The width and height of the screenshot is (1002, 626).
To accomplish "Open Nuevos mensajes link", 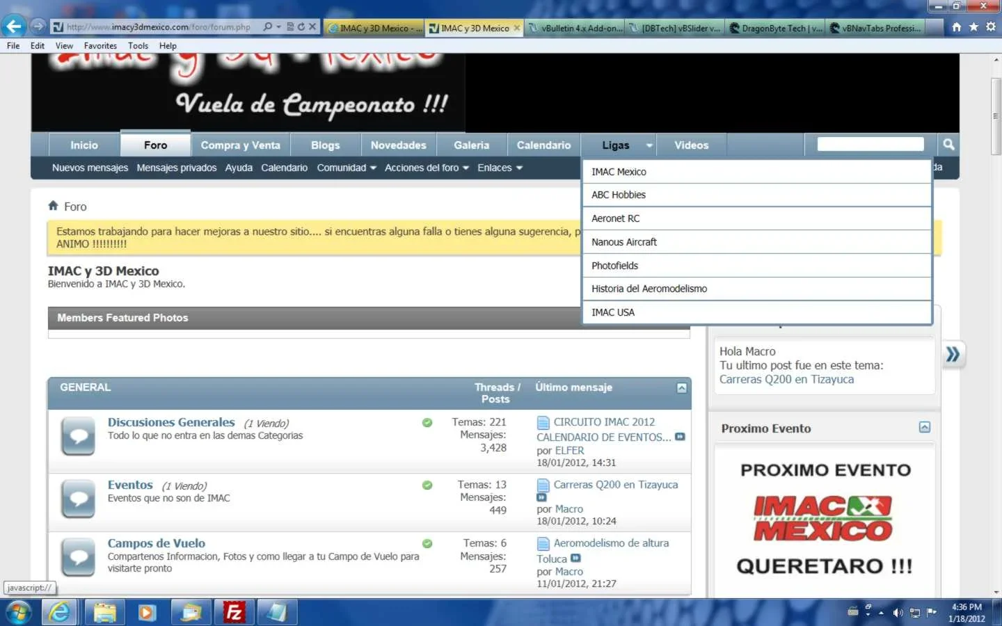I will [90, 168].
